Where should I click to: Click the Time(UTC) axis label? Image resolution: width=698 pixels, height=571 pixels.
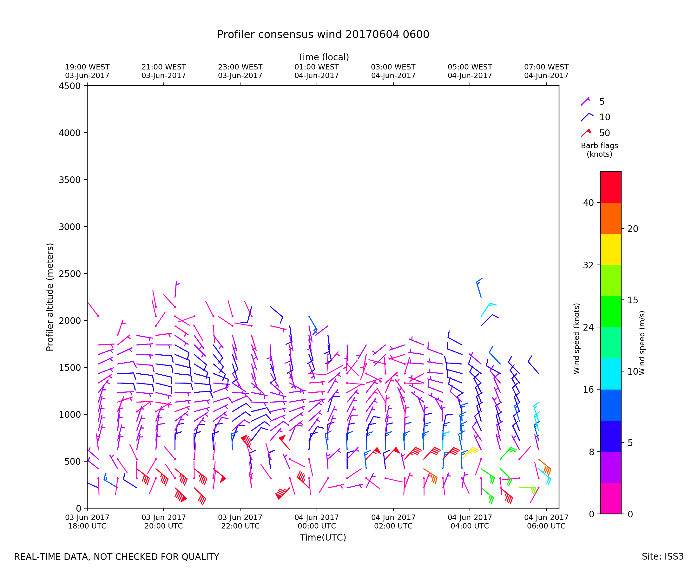pyautogui.click(x=323, y=537)
